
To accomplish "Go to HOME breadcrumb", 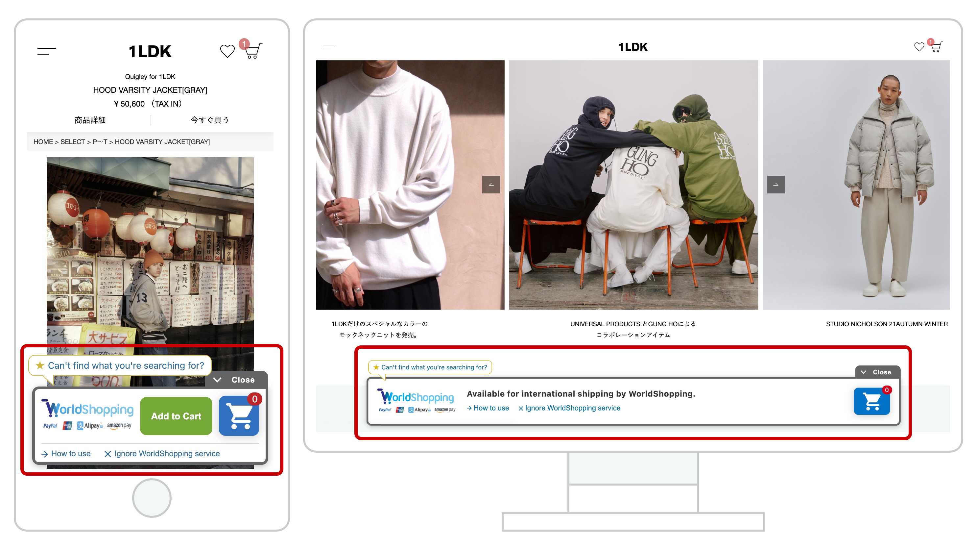I will [x=43, y=141].
